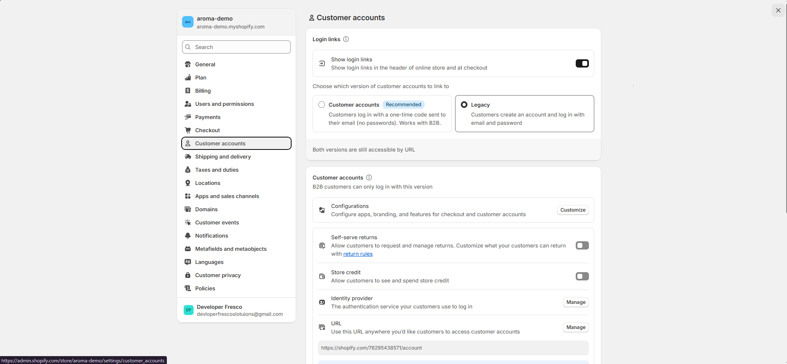Click the Taxes and duties icon

(x=188, y=170)
